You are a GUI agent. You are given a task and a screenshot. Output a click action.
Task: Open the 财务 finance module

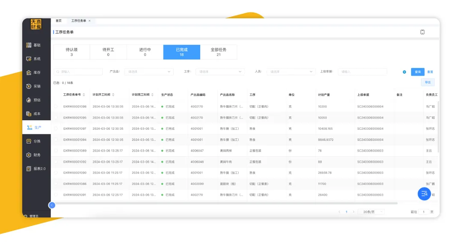33,155
